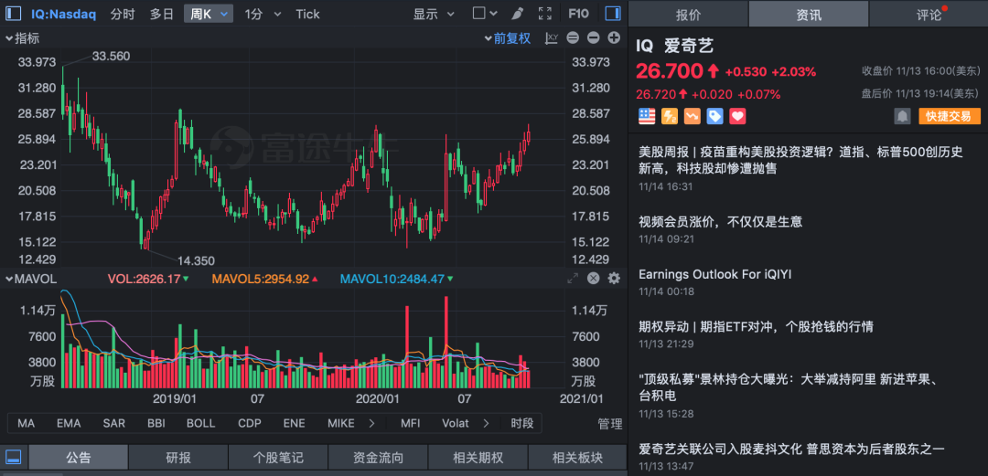Enable the MIKE indicator
988x476 pixels.
point(341,423)
